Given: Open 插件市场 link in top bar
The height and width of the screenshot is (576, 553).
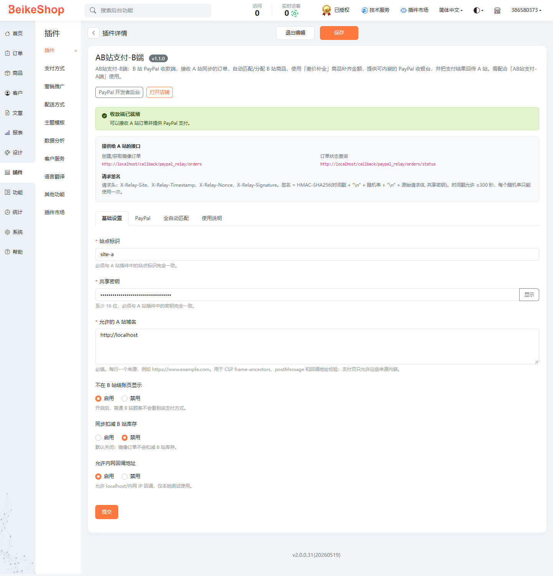Looking at the screenshot, I should 414,10.
